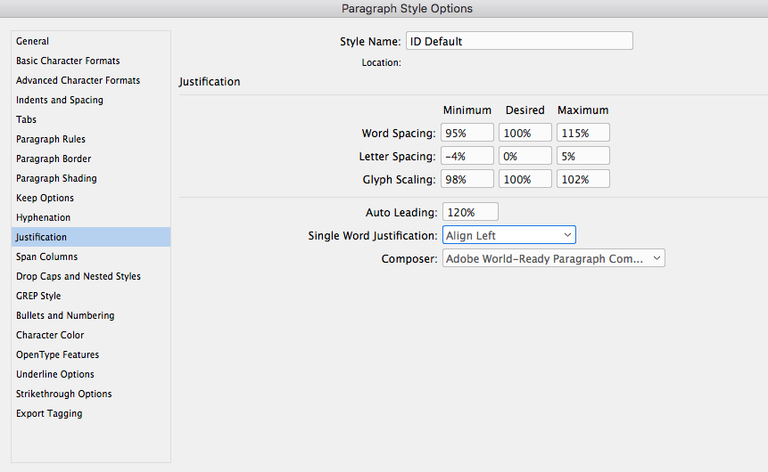Open Single Word Justification dropdown
The image size is (768, 472).
click(509, 235)
